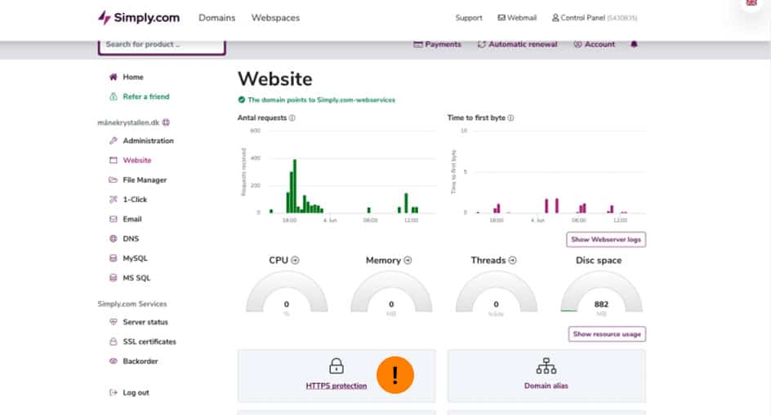
Task: Click the Simply.com logo
Action: pos(139,18)
